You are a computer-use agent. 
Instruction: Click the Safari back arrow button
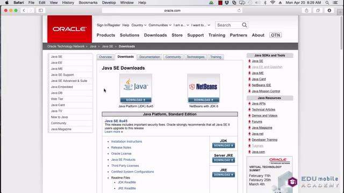coord(24,10)
